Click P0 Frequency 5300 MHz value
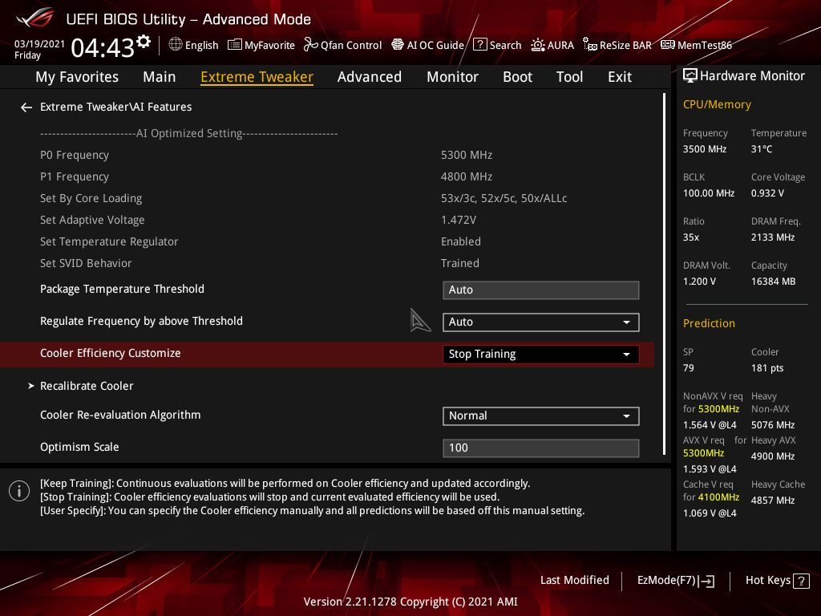 pyautogui.click(x=467, y=155)
